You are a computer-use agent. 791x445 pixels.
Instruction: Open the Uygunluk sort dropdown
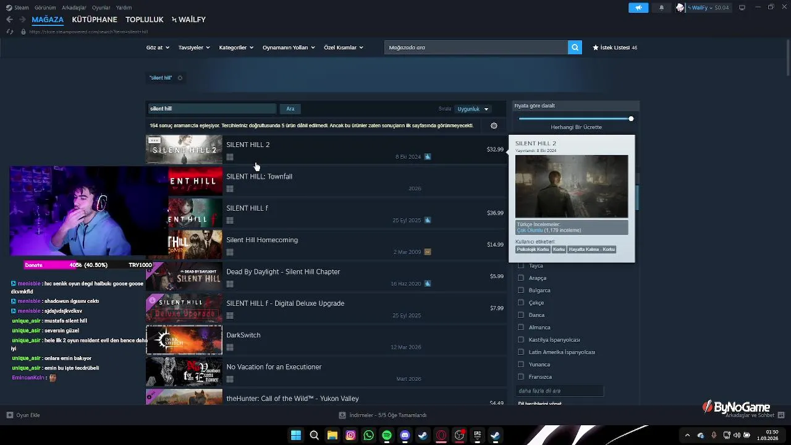point(473,109)
